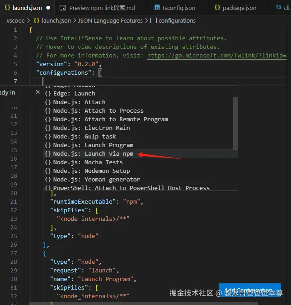The height and width of the screenshot is (305, 291).
Task: Click line number 21 in the gutter
Action: [x=14, y=202]
